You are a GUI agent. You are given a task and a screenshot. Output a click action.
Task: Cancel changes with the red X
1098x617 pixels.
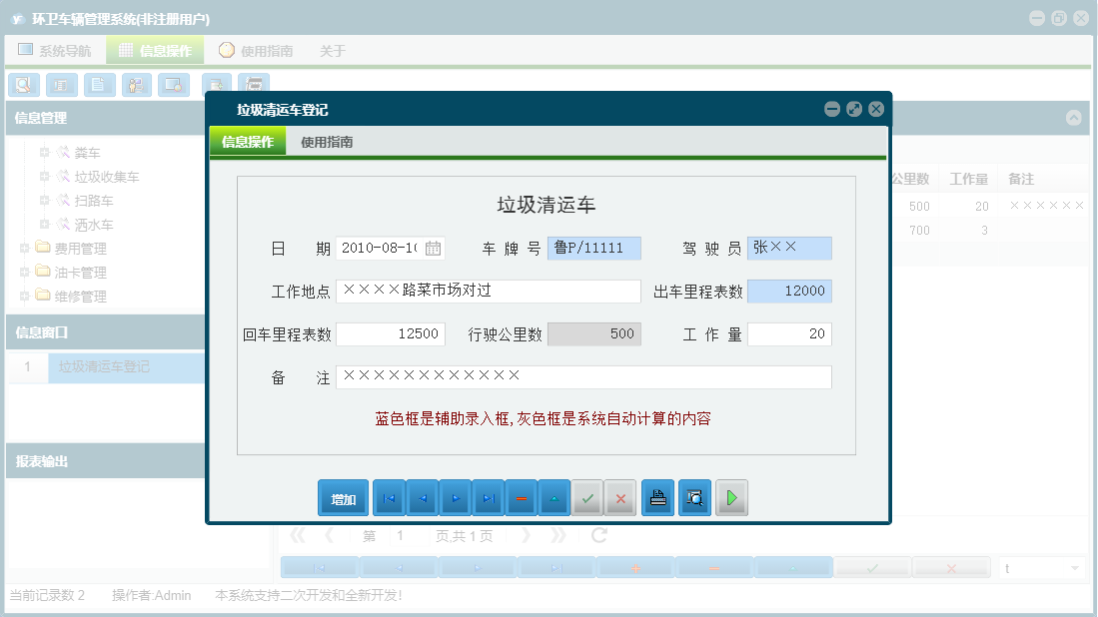pyautogui.click(x=619, y=497)
